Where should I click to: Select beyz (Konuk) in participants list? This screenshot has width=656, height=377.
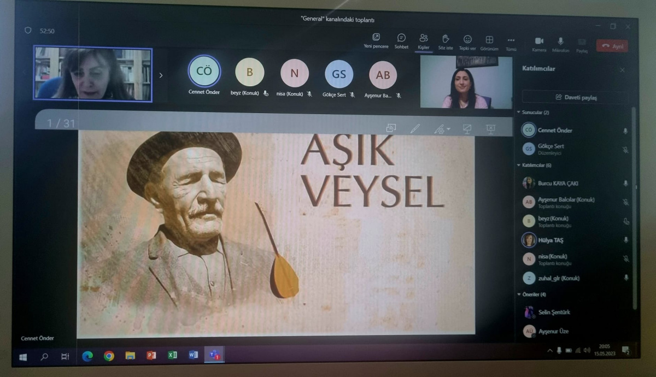point(575,221)
